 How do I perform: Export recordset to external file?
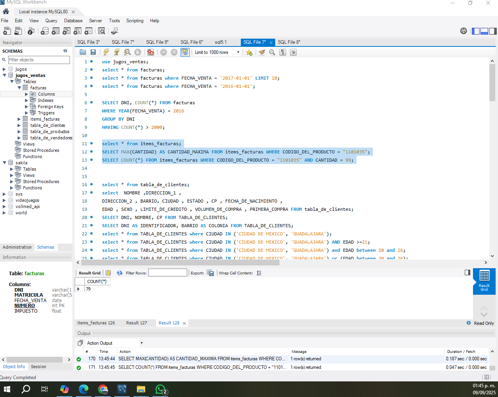210,273
